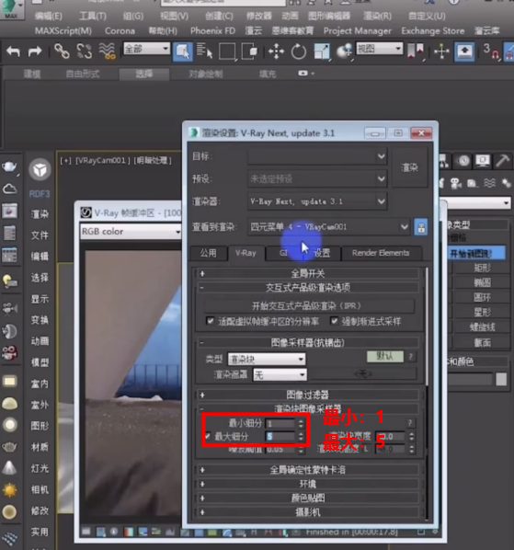Open the Utilities hammer panel icon
The width and height of the screenshot is (514, 550).
502,161
